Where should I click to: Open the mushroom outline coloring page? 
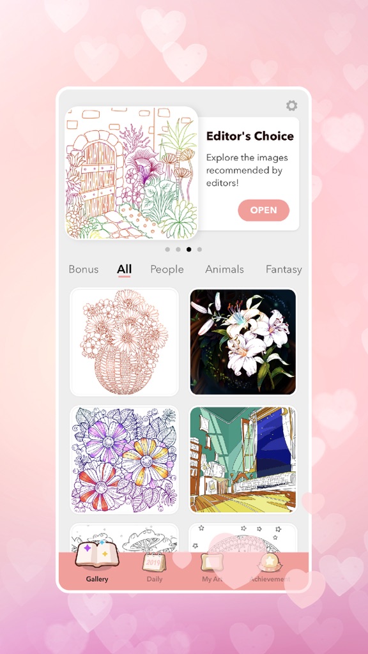pos(125,538)
